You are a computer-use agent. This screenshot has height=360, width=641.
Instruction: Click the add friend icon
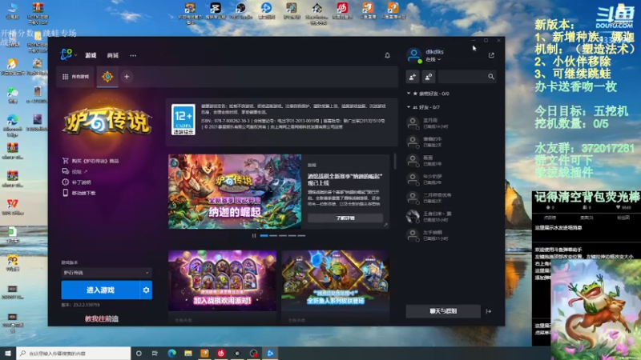[x=413, y=76]
